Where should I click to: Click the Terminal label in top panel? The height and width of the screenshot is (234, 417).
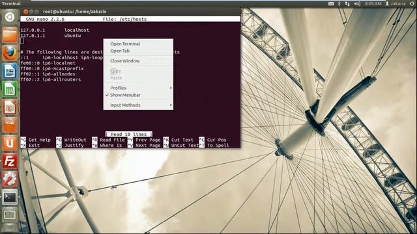[x=11, y=3]
